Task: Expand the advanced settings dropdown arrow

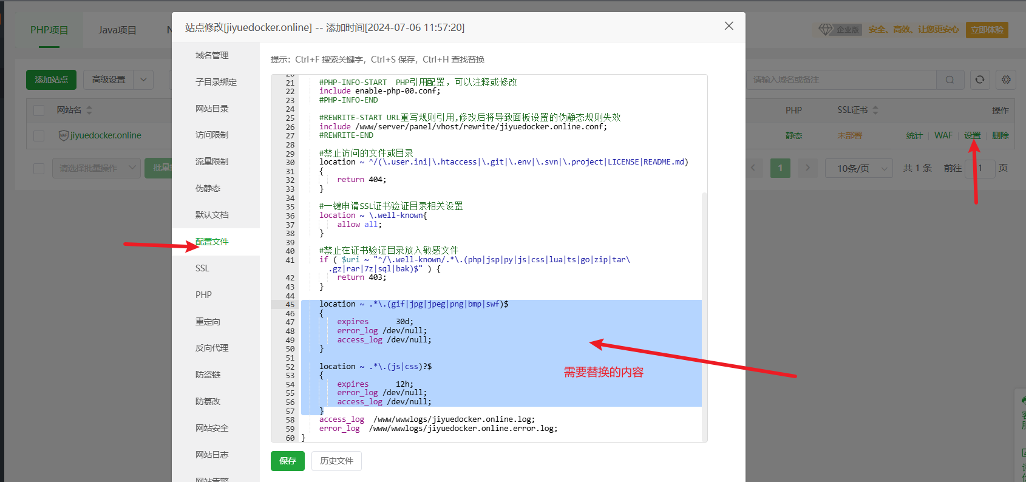Action: (x=143, y=80)
